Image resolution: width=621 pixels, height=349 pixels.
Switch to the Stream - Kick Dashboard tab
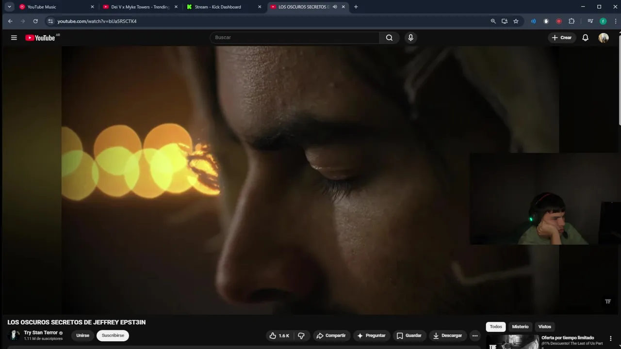click(x=224, y=7)
